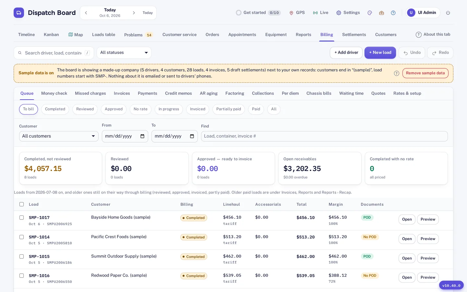The width and height of the screenshot is (467, 292).
Task: Expand the All customers dropdown
Action: (59, 136)
